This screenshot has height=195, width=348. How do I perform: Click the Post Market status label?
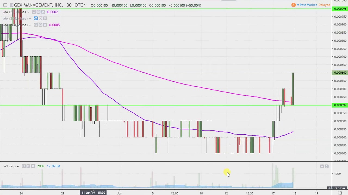[x=308, y=5]
